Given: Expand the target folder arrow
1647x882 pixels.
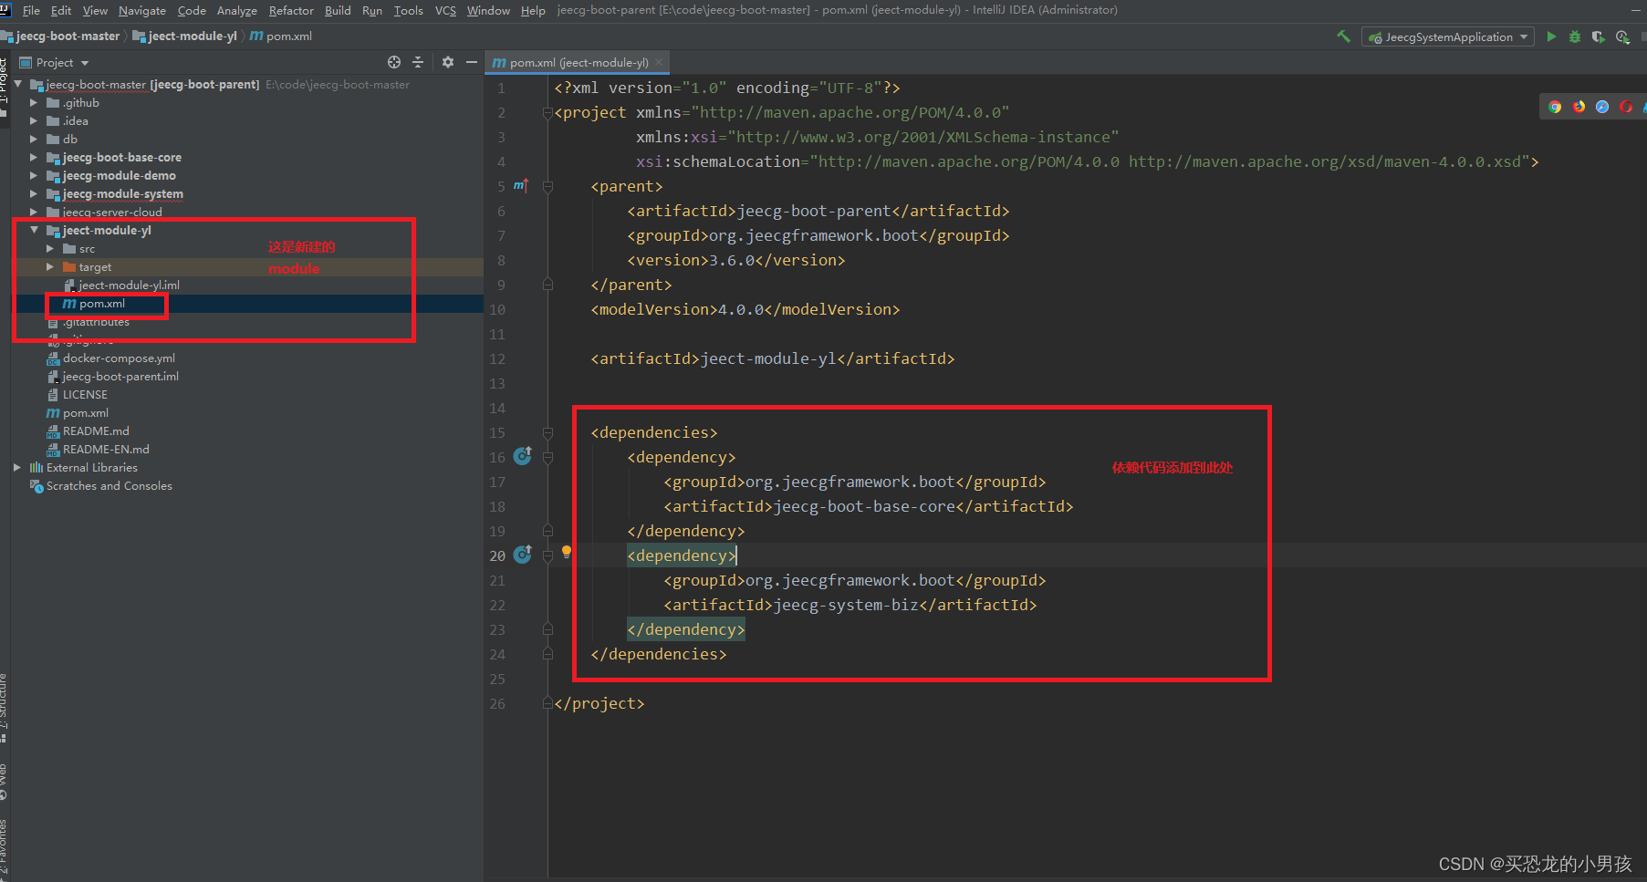Looking at the screenshot, I should coord(50,266).
